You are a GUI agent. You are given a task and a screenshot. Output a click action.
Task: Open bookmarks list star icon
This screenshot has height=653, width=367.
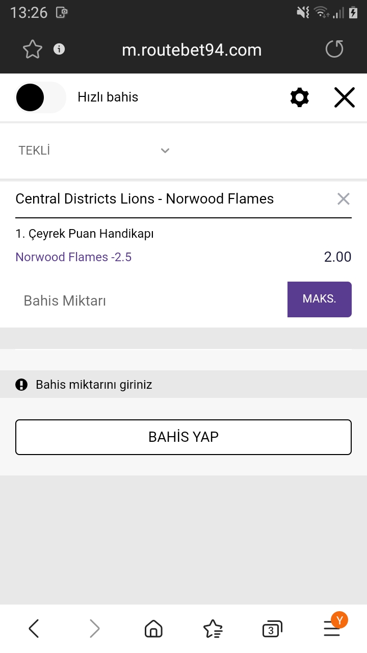click(213, 629)
